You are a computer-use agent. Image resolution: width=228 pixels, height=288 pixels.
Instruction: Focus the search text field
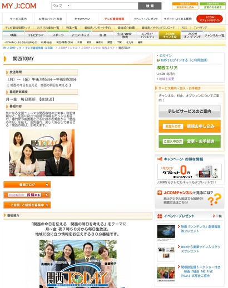coord(105,6)
